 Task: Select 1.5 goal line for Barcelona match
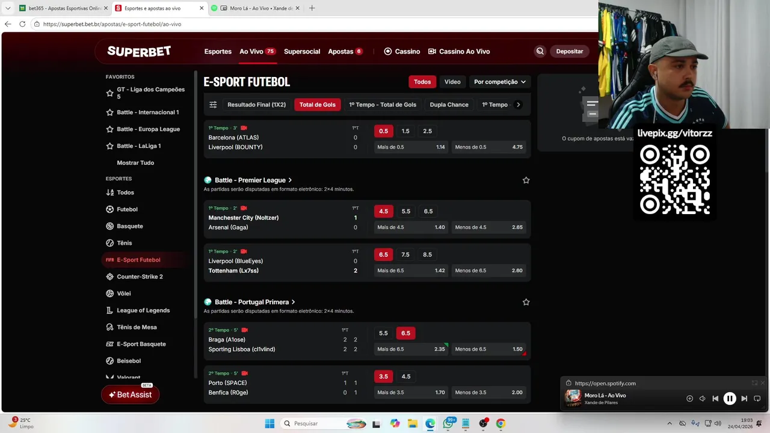405,131
